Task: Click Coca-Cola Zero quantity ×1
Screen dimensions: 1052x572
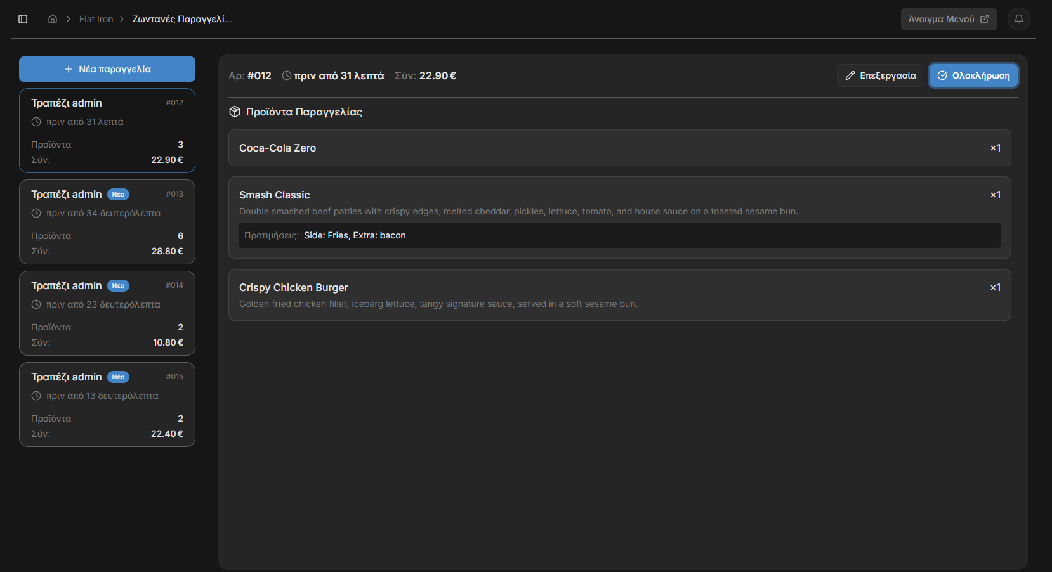Action: coord(996,148)
